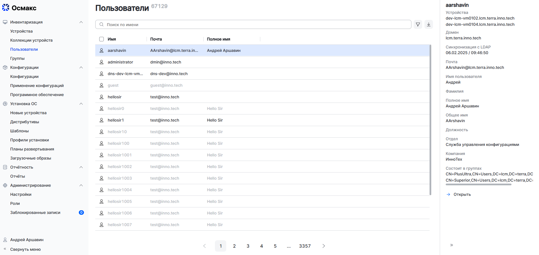Toggle the select-all checkbox in table header
This screenshot has width=539, height=255.
pyautogui.click(x=102, y=39)
